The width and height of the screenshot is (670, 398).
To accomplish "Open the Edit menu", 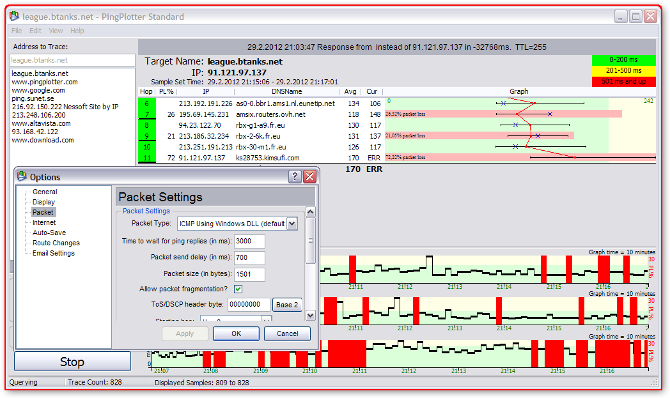I will point(35,31).
